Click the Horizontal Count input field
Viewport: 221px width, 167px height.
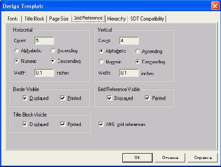point(44,41)
